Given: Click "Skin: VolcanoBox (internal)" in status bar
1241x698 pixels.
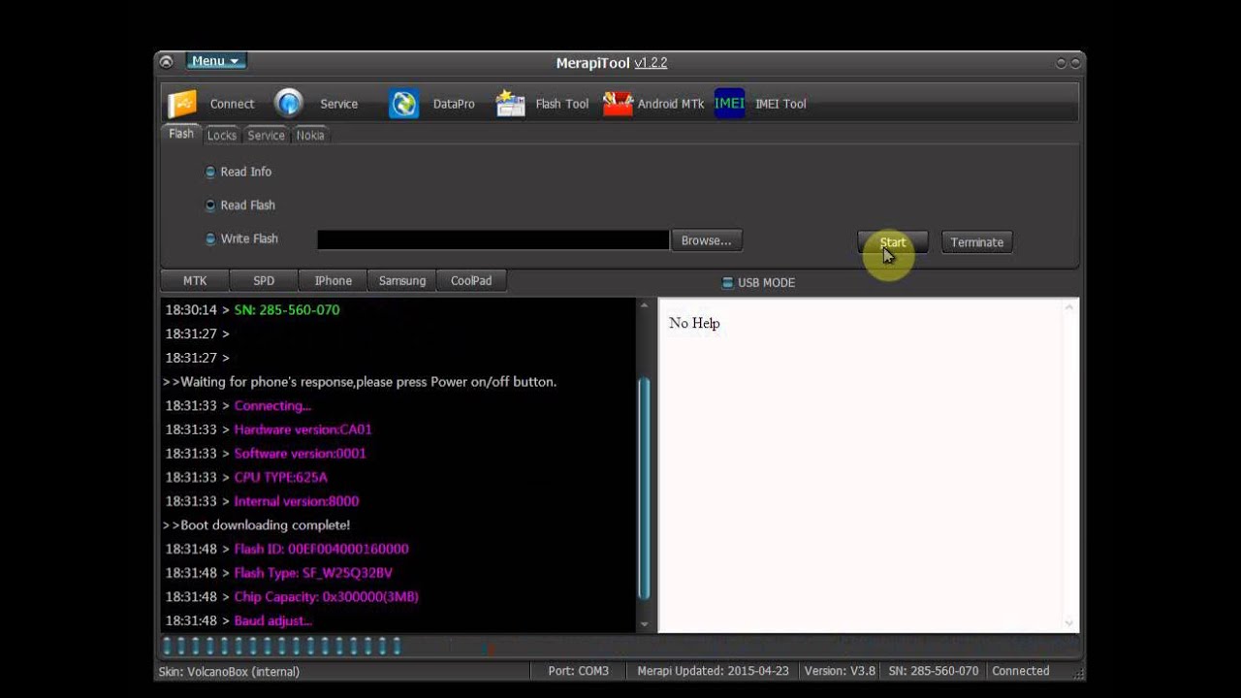Looking at the screenshot, I should (x=229, y=671).
